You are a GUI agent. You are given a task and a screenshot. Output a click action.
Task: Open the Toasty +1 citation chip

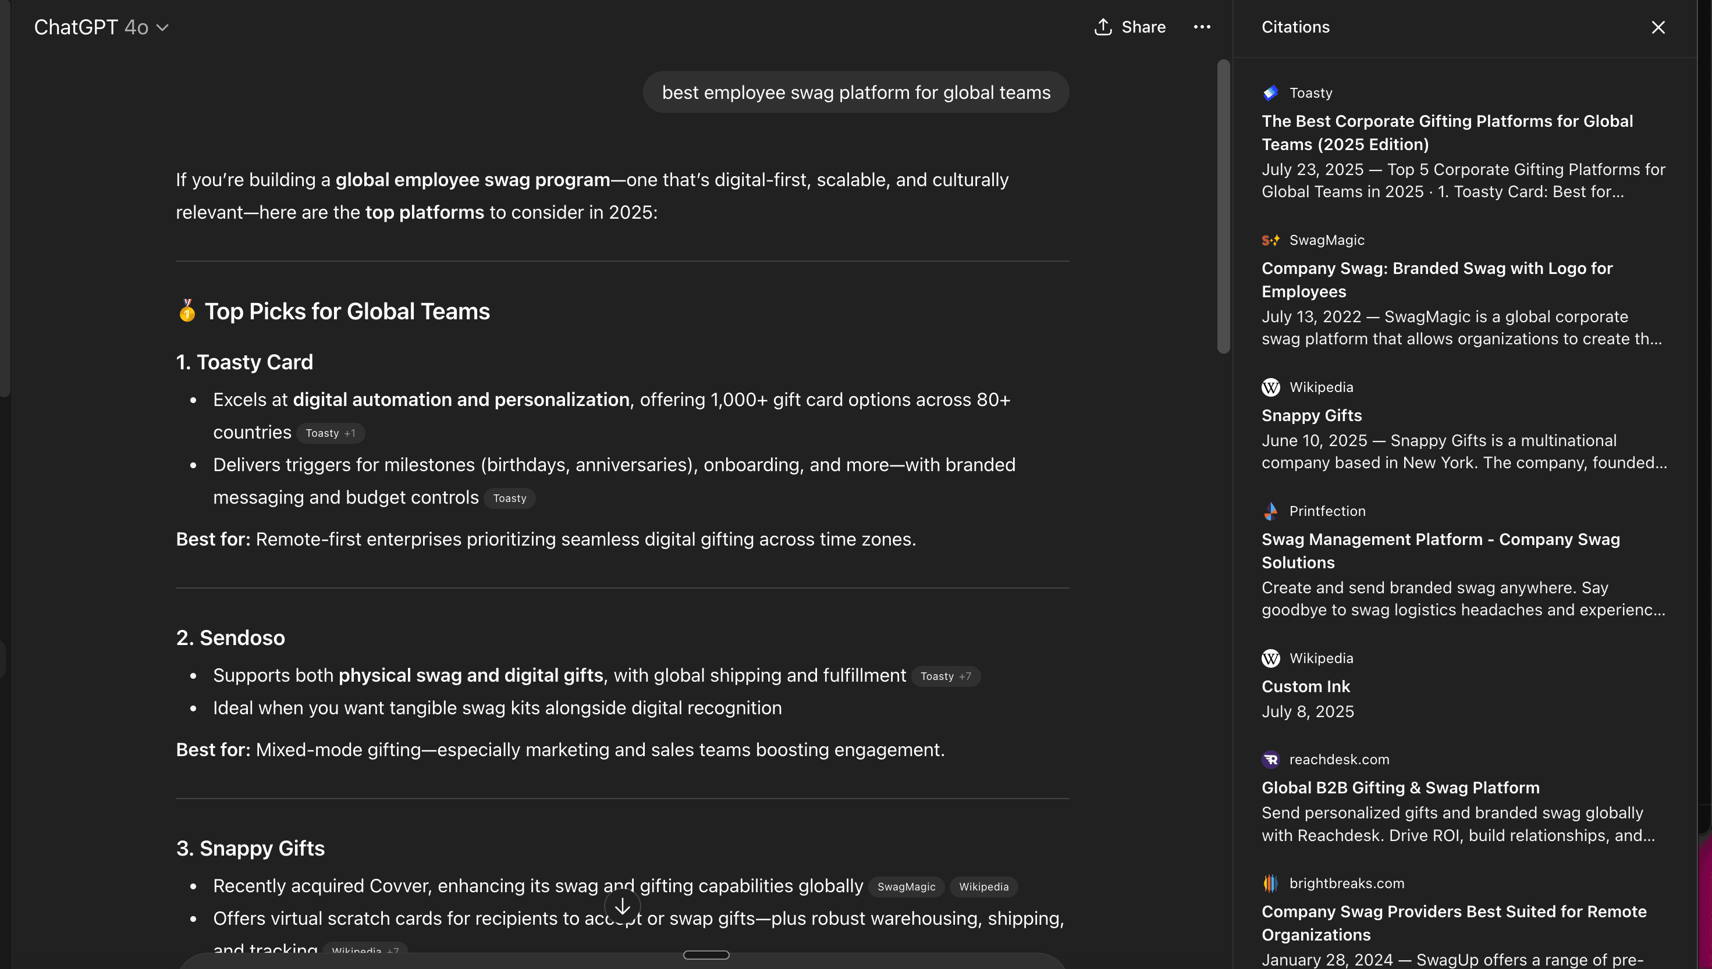click(331, 433)
